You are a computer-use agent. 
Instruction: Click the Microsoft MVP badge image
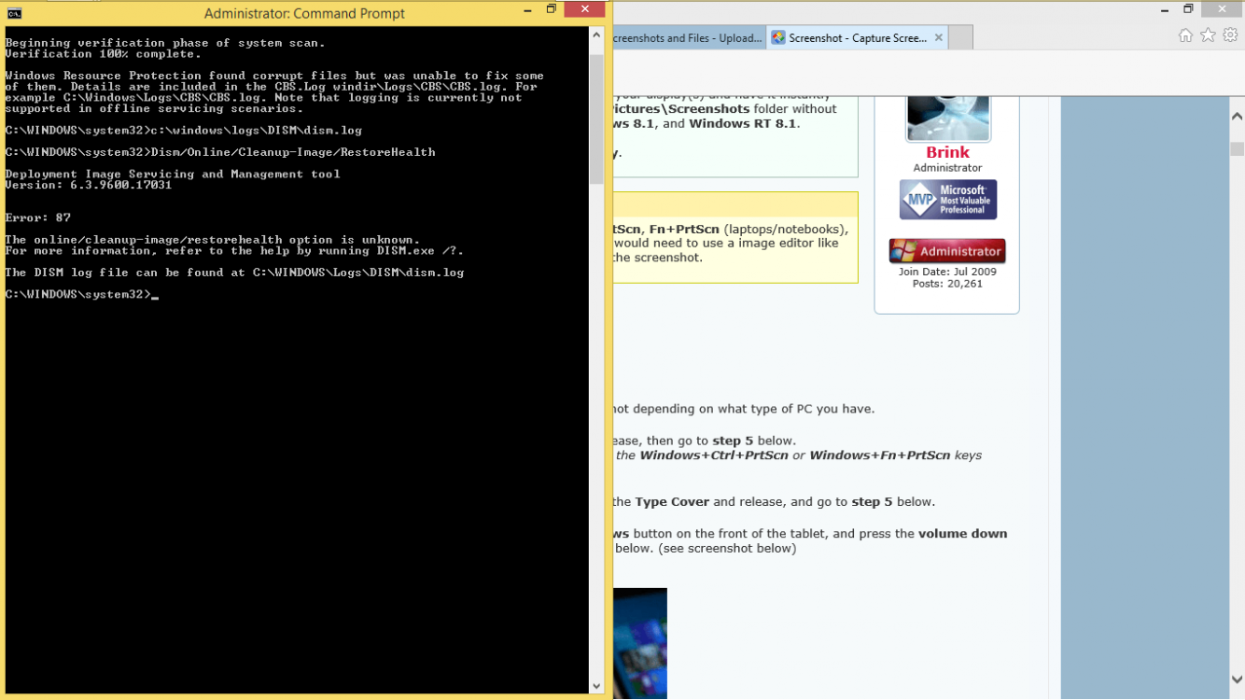(x=948, y=200)
